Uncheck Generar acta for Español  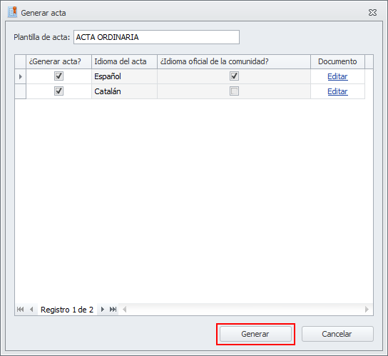(58, 76)
